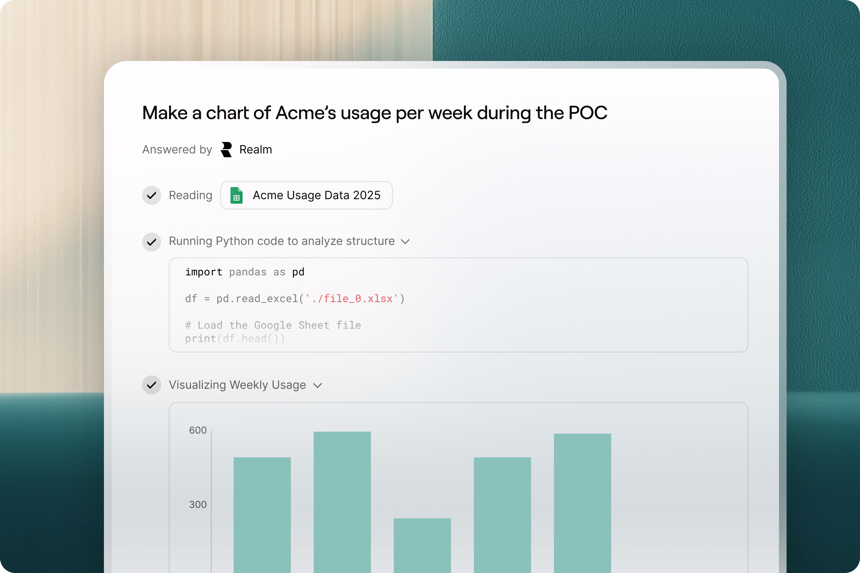Click the import pandas code line
This screenshot has height=573, width=860.
click(x=244, y=272)
